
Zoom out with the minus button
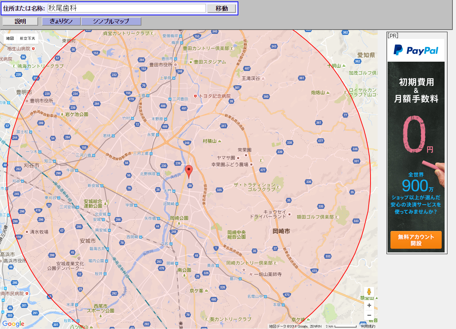[x=369, y=315]
